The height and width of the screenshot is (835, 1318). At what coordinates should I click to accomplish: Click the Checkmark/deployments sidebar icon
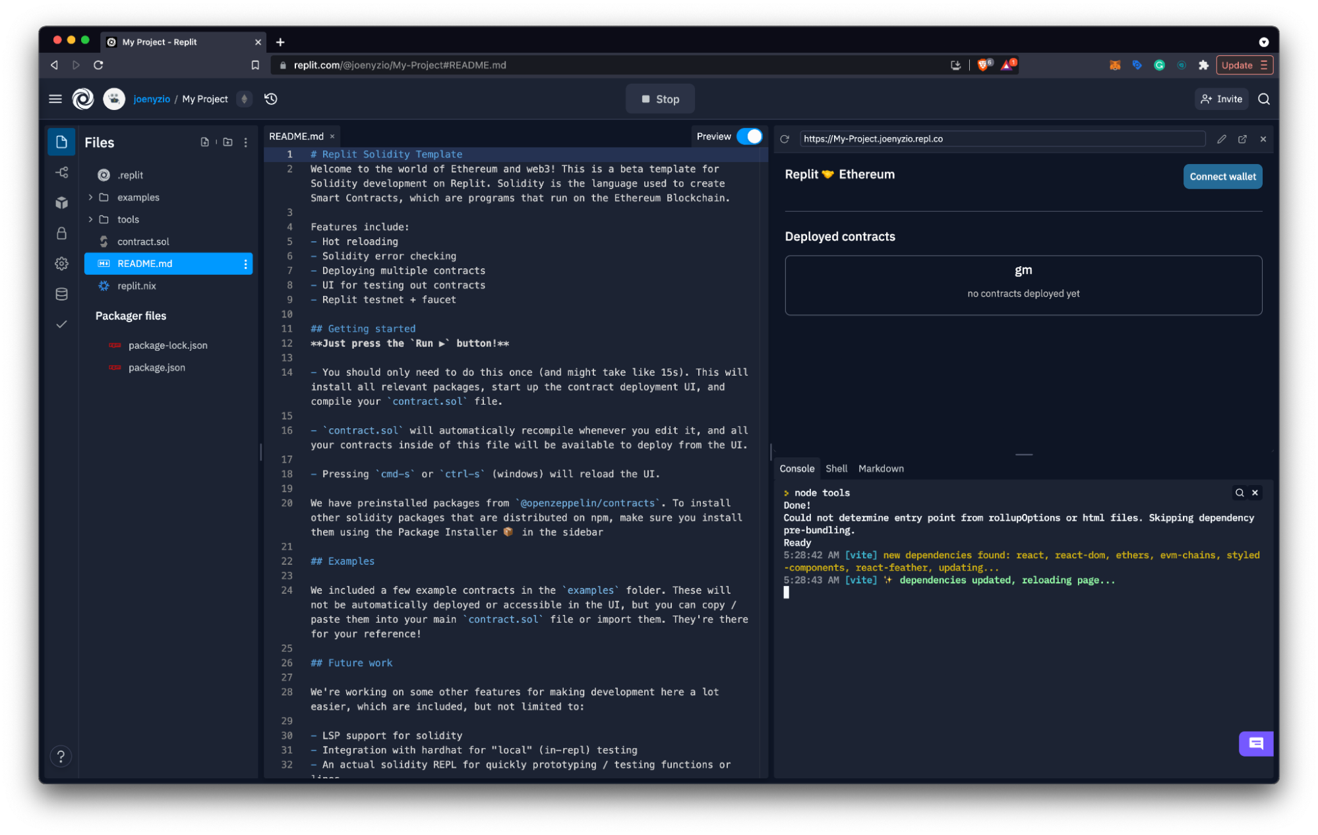(x=61, y=324)
